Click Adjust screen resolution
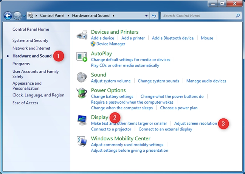Image resolution: width=245 pixels, height=174 pixels. (x=195, y=124)
